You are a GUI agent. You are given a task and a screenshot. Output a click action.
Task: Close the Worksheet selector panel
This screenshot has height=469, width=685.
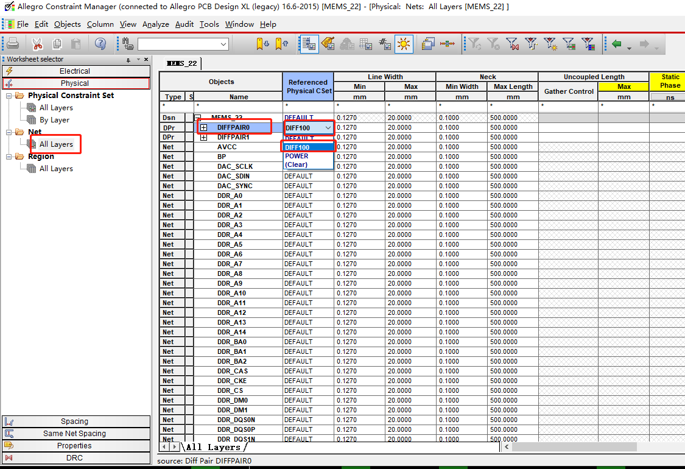[146, 60]
